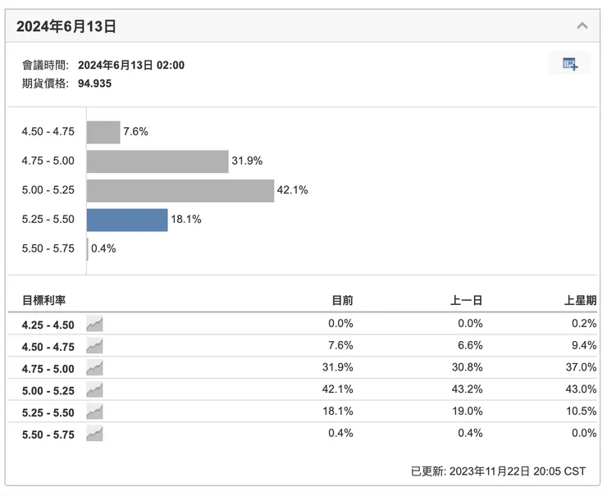Select the 上一日 column header

(x=467, y=301)
